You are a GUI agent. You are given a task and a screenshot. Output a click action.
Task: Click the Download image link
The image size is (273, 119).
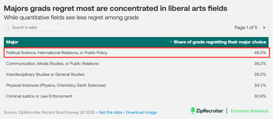pyautogui.click(x=142, y=112)
